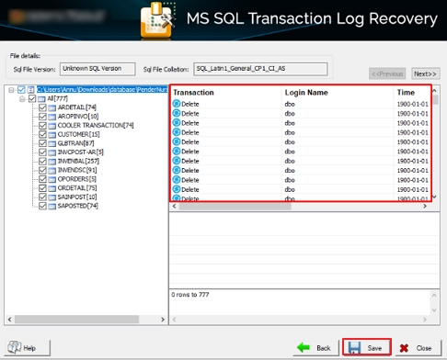Click the Sql File Collation field

point(260,69)
